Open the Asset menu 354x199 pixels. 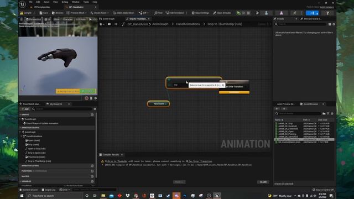point(46,2)
